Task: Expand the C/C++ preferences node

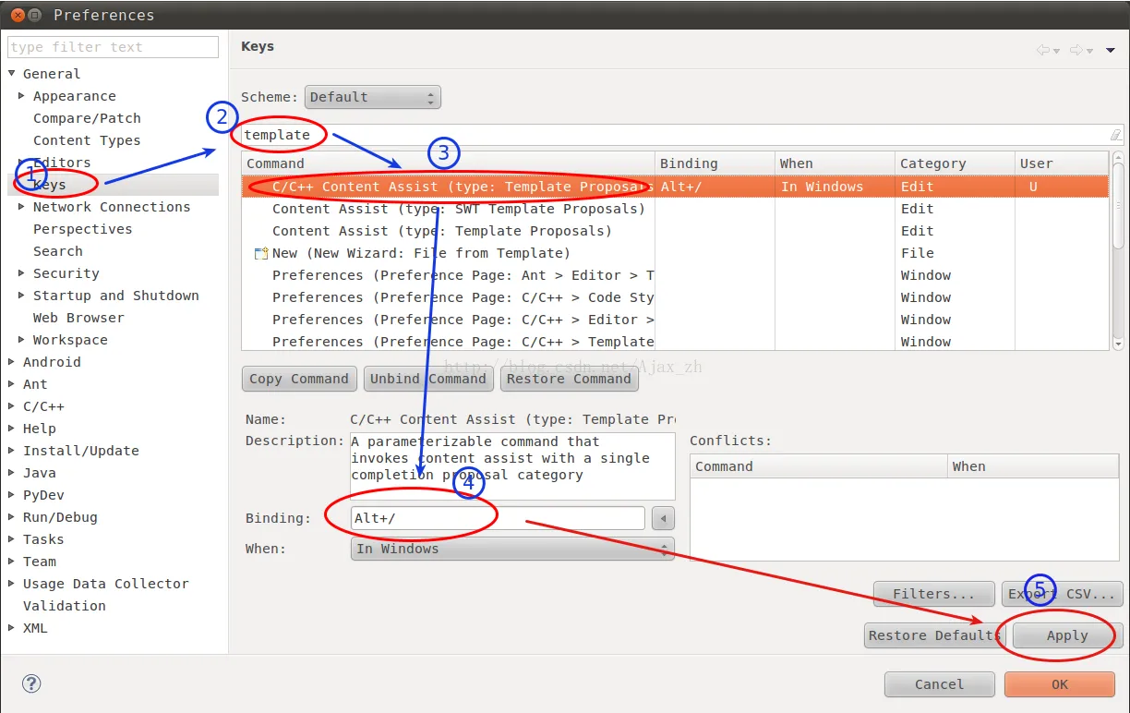Action: [x=12, y=406]
